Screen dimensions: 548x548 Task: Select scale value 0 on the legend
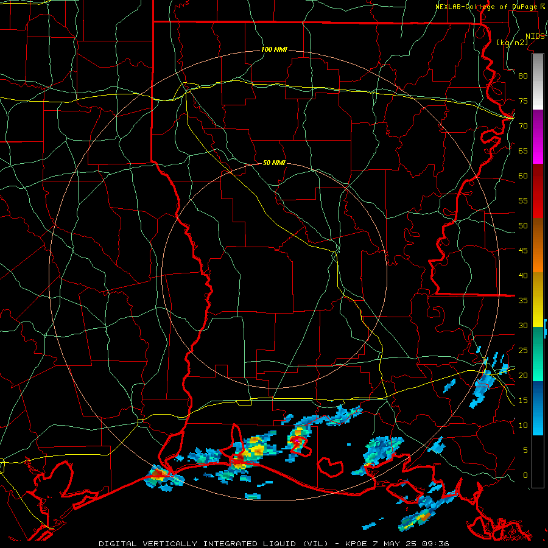(x=525, y=476)
